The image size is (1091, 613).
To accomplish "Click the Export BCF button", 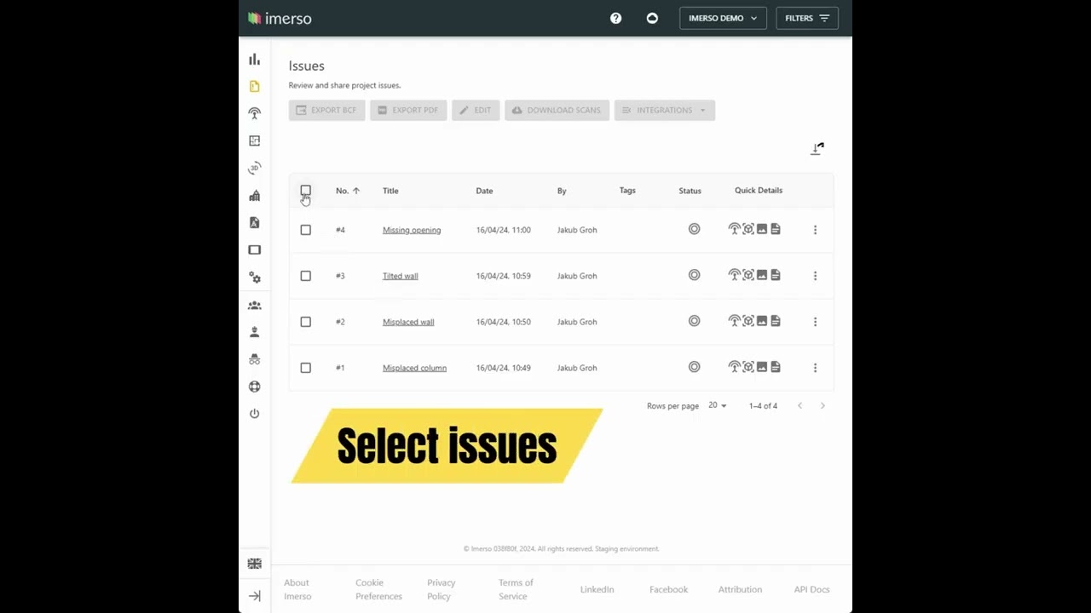I will (326, 110).
